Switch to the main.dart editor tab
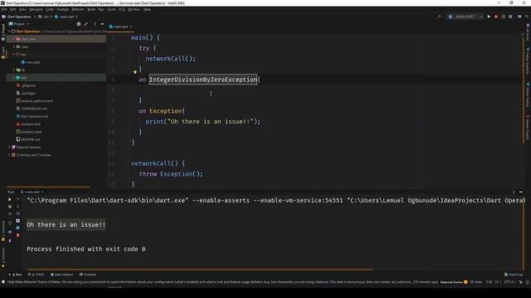 pos(120,26)
